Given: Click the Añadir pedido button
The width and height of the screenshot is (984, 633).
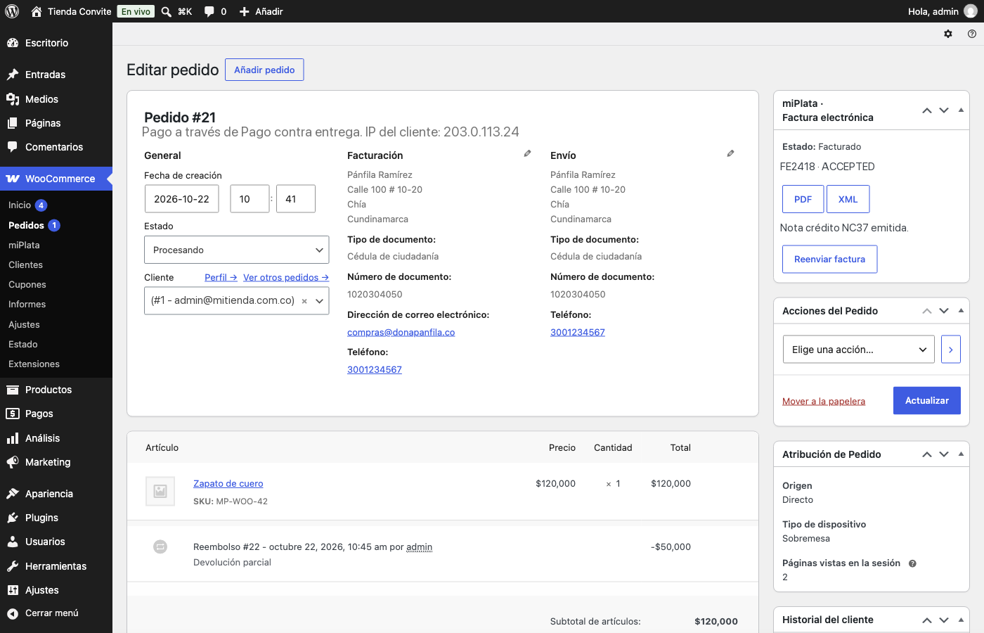Looking at the screenshot, I should [x=264, y=70].
